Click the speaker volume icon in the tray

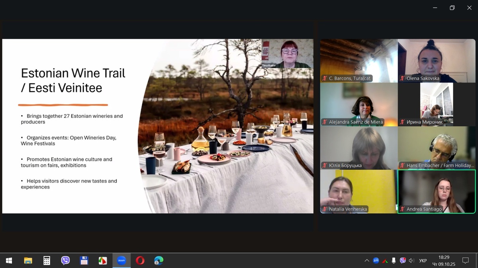[411, 260]
